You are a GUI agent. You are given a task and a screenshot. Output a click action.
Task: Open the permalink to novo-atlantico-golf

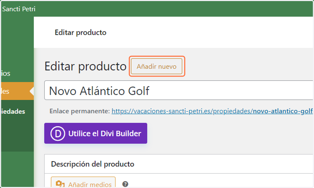[212, 111]
